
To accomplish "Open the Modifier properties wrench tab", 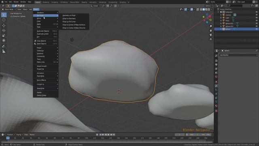I will click(x=216, y=86).
